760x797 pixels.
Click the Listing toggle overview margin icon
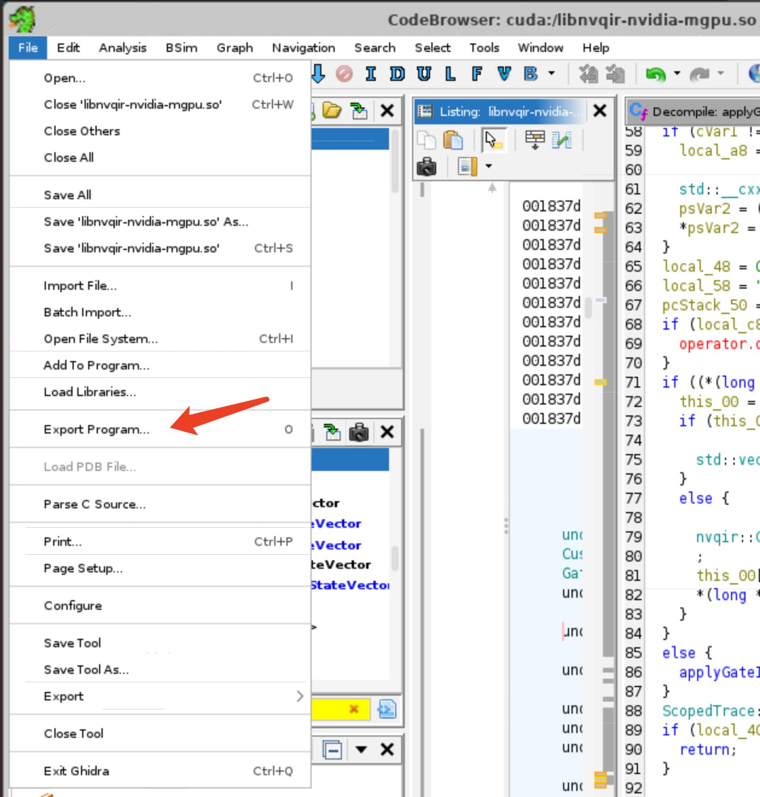468,165
